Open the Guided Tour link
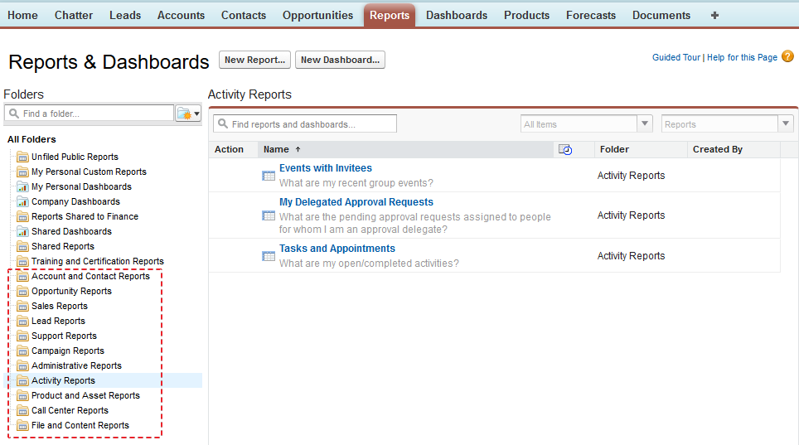 [x=676, y=58]
